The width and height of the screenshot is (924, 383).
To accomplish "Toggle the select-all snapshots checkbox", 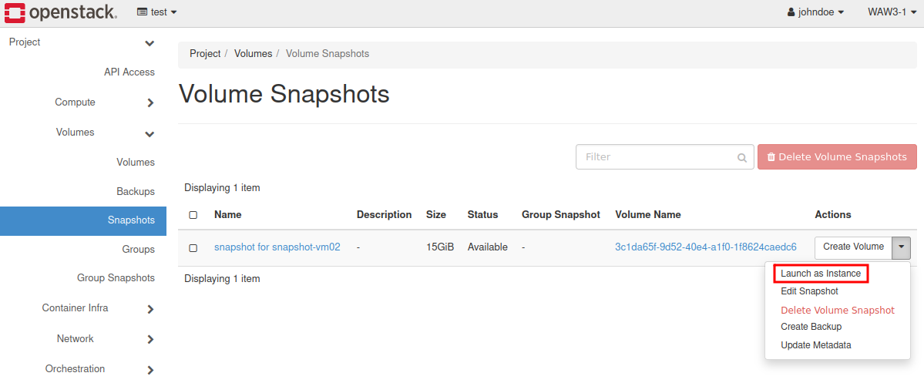I will (x=193, y=215).
